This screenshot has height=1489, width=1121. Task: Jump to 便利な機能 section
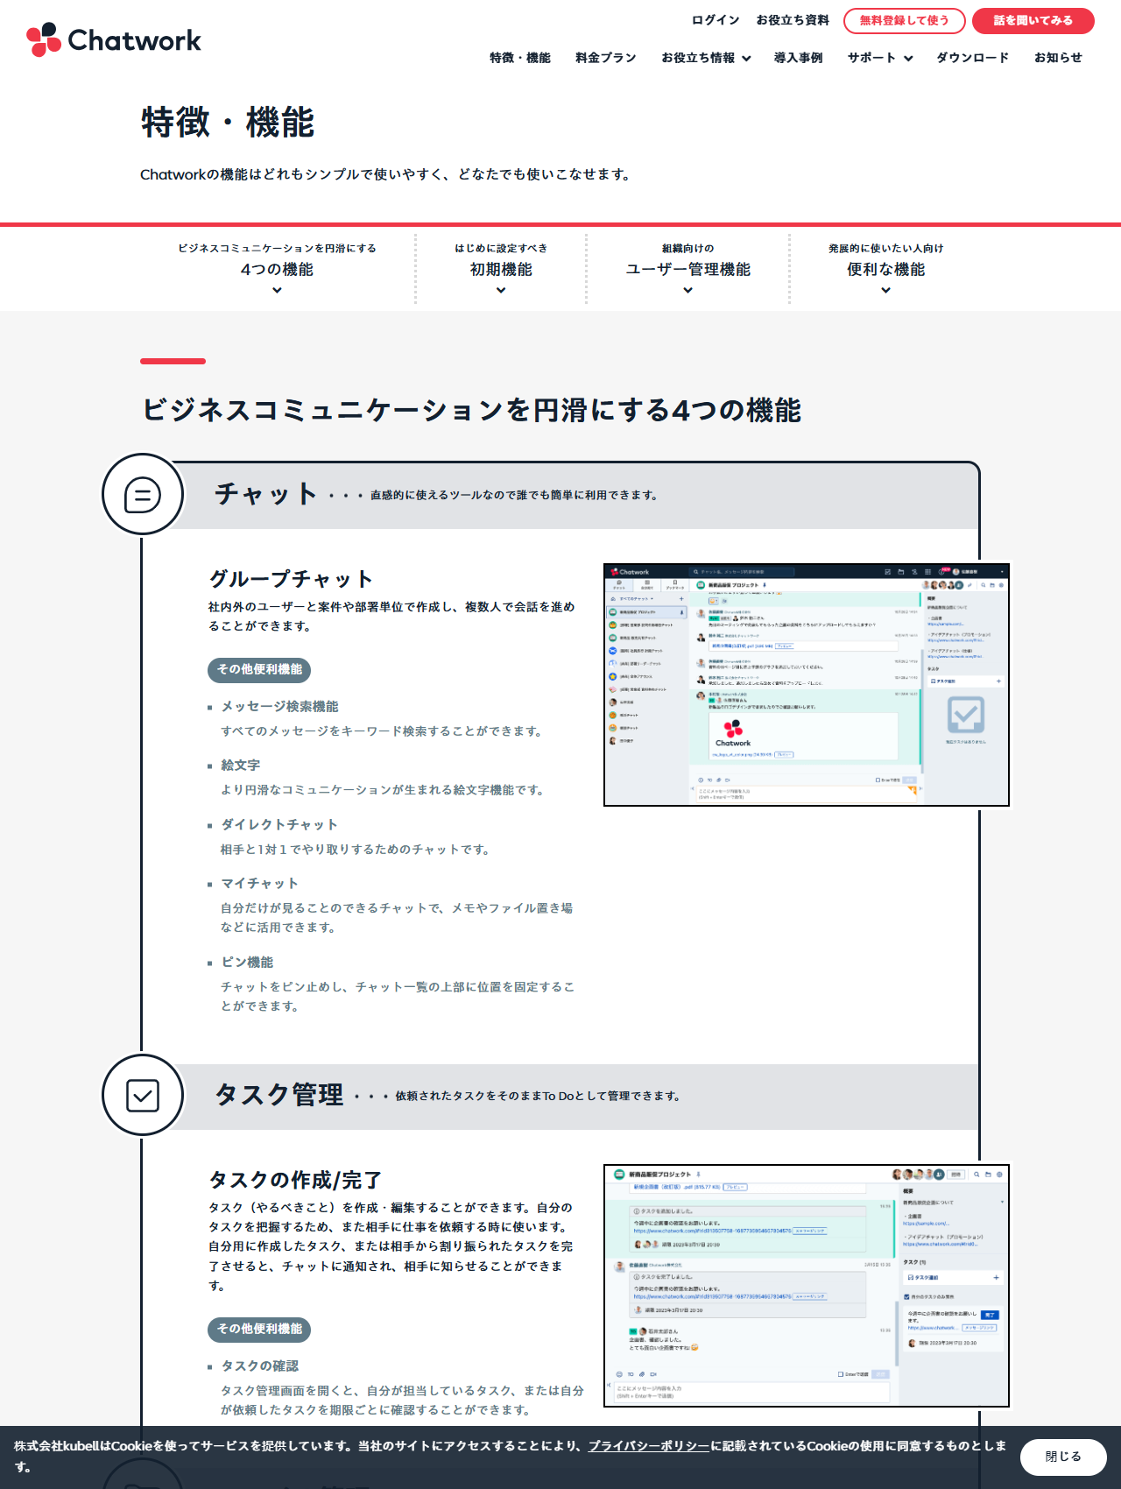coord(885,269)
